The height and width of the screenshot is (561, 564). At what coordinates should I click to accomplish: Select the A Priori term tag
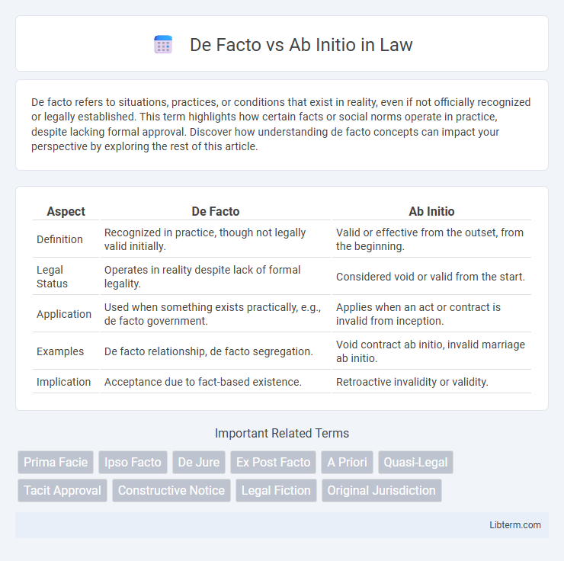(x=347, y=462)
